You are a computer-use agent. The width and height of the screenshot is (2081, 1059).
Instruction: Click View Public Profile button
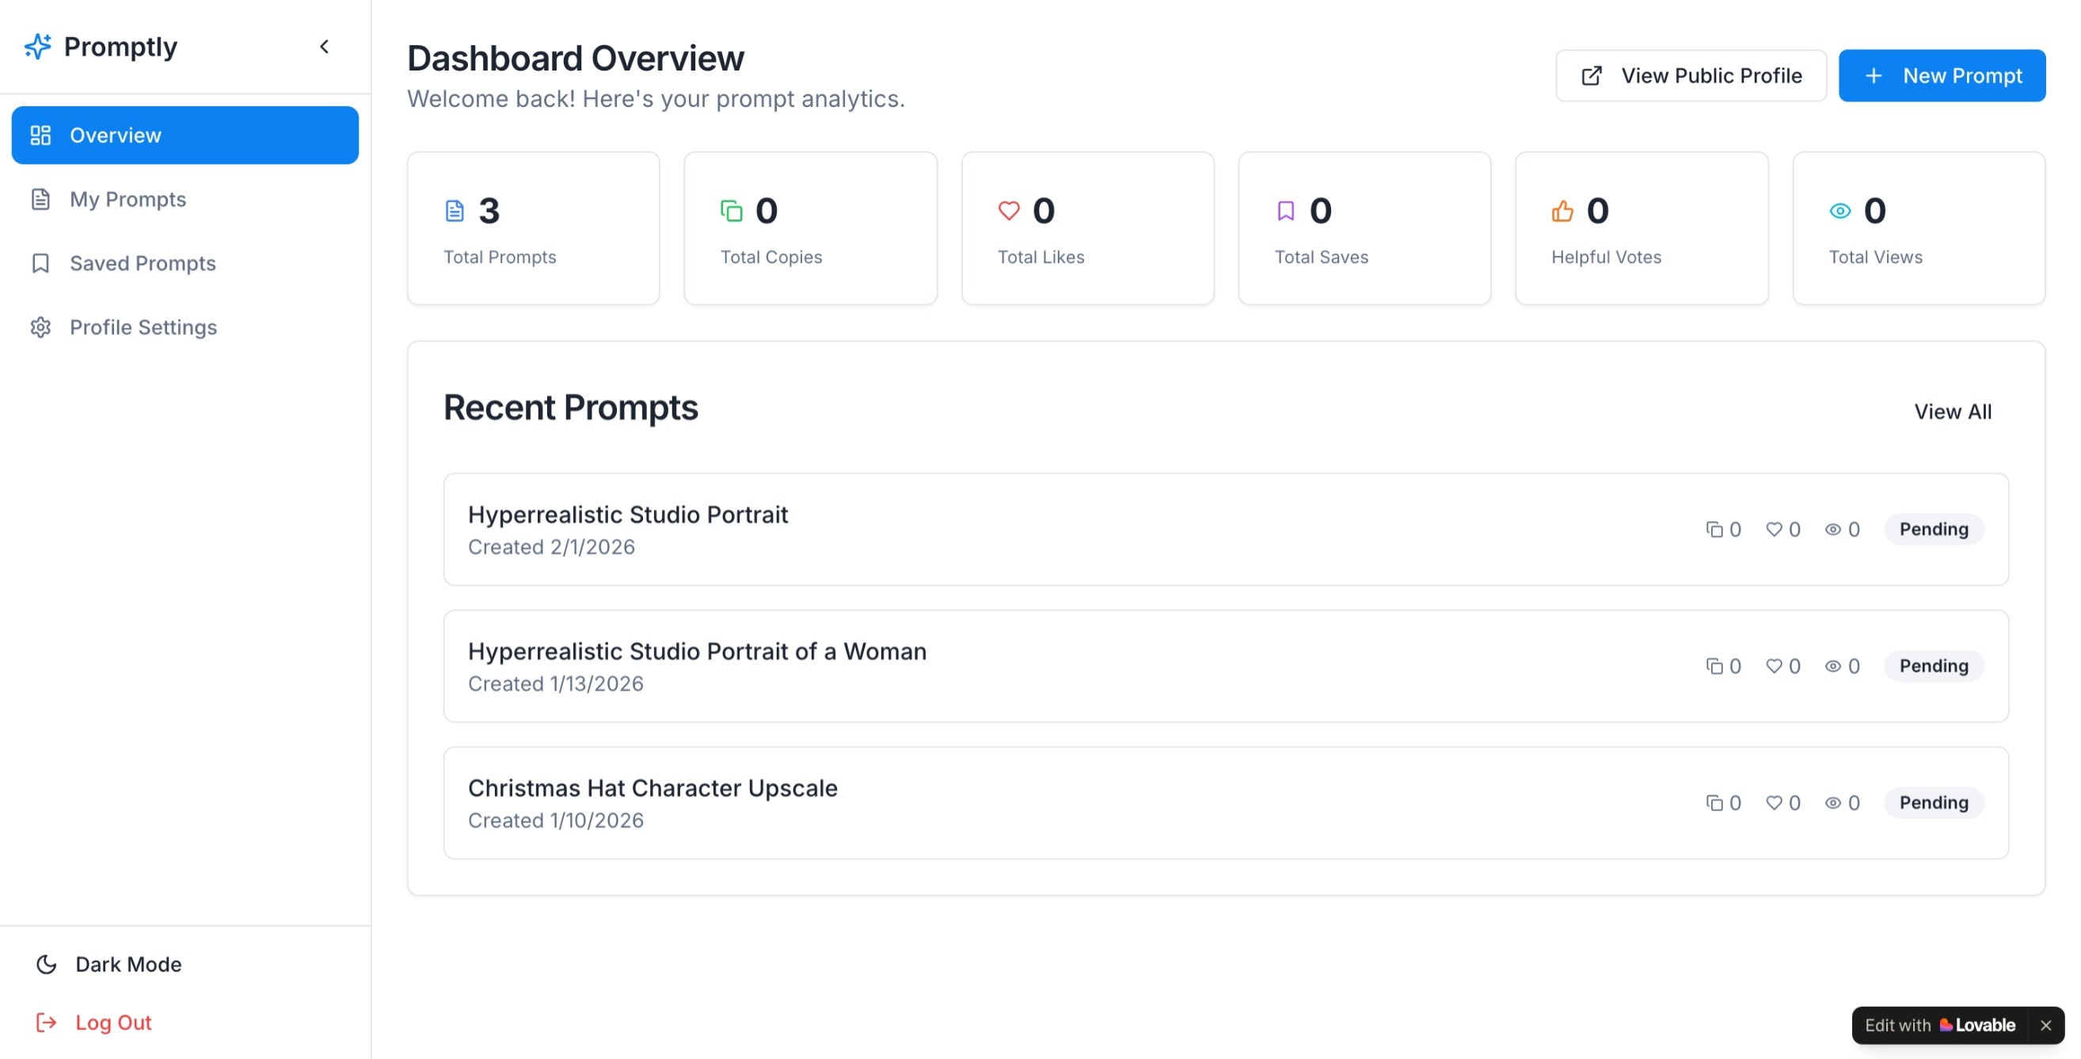(x=1690, y=76)
